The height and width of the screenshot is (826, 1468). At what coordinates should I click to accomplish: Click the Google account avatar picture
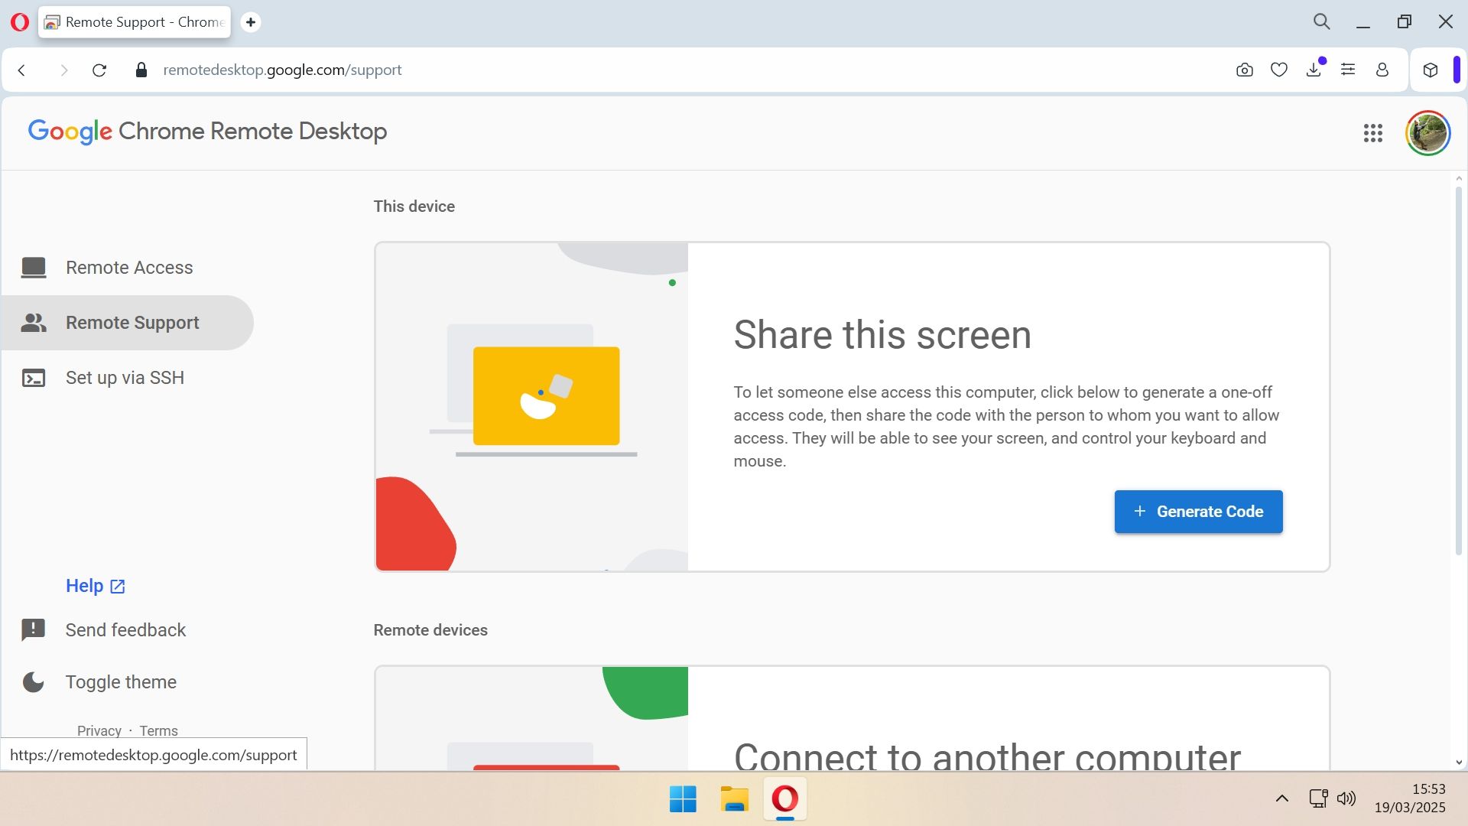click(1427, 133)
